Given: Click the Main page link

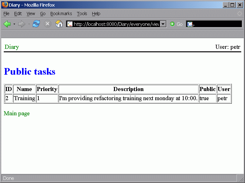Looking at the screenshot, I should point(17,113).
